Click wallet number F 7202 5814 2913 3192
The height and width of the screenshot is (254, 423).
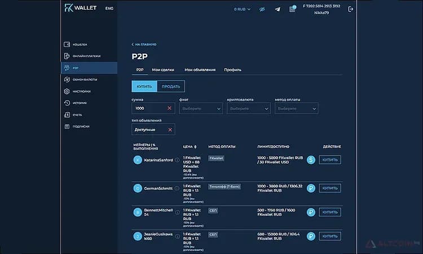click(321, 6)
